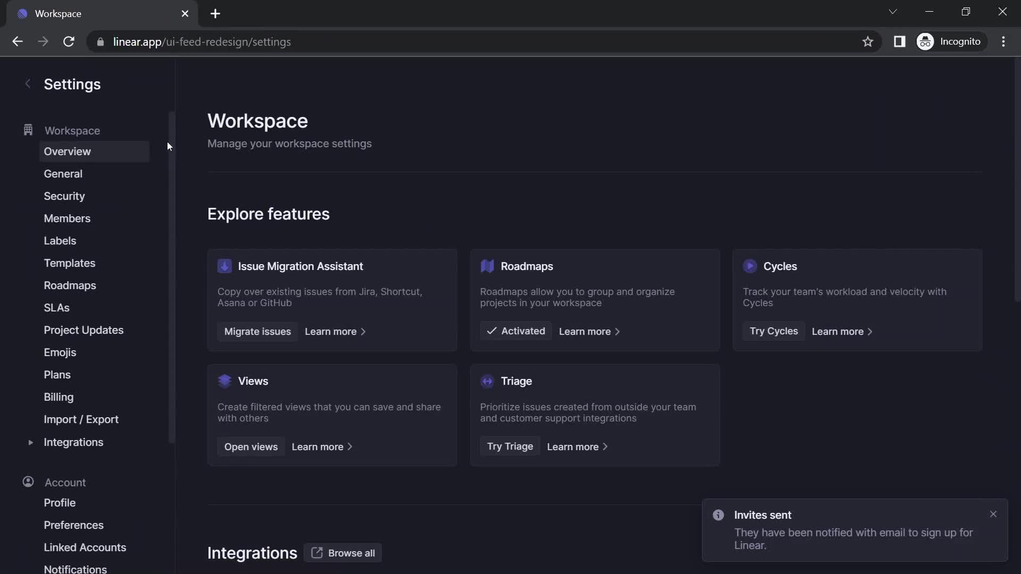Click the main page vertical scrollbar
1021x574 pixels.
coord(1017,181)
